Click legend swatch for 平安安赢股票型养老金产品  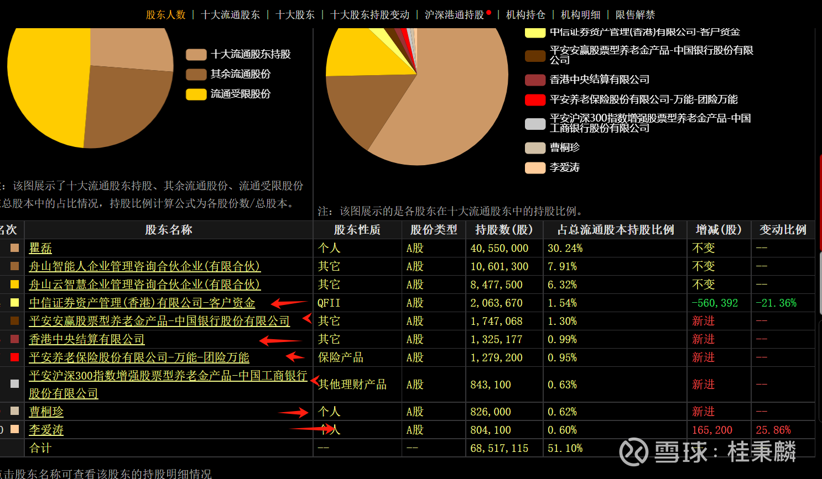535,56
